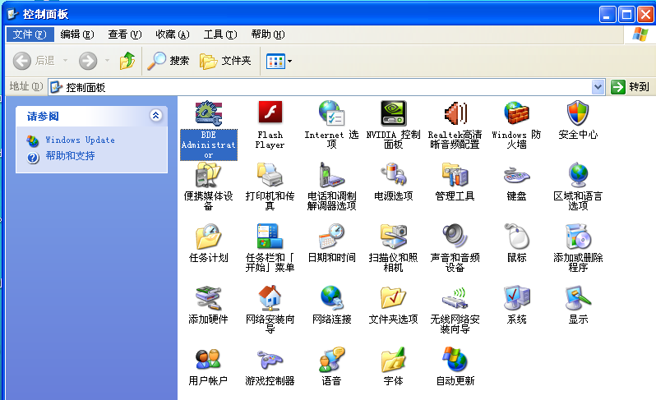Screen dimensions: 656x400
Task: Open the 自动更新 icon
Action: click(455, 360)
